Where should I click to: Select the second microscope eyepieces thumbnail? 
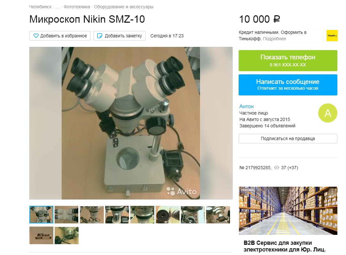click(x=66, y=215)
